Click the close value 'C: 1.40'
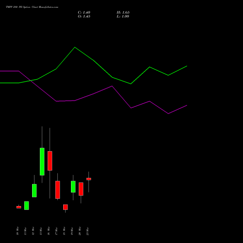This screenshot has height=243, width=243. pyautogui.click(x=84, y=13)
